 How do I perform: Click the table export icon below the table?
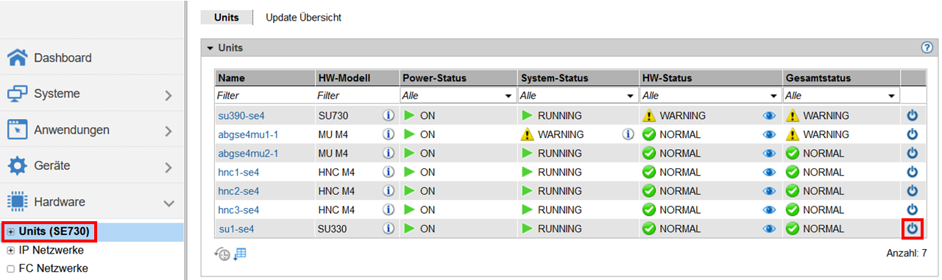click(240, 254)
